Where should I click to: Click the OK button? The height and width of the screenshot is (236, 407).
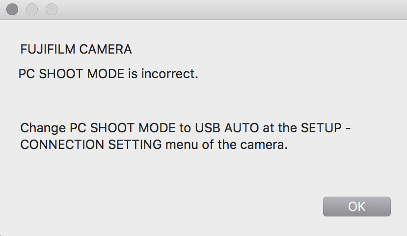(356, 206)
